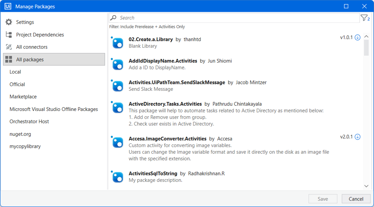Select Accesa.ImageConverter.Activities package title
374x207 pixels.
167,139
